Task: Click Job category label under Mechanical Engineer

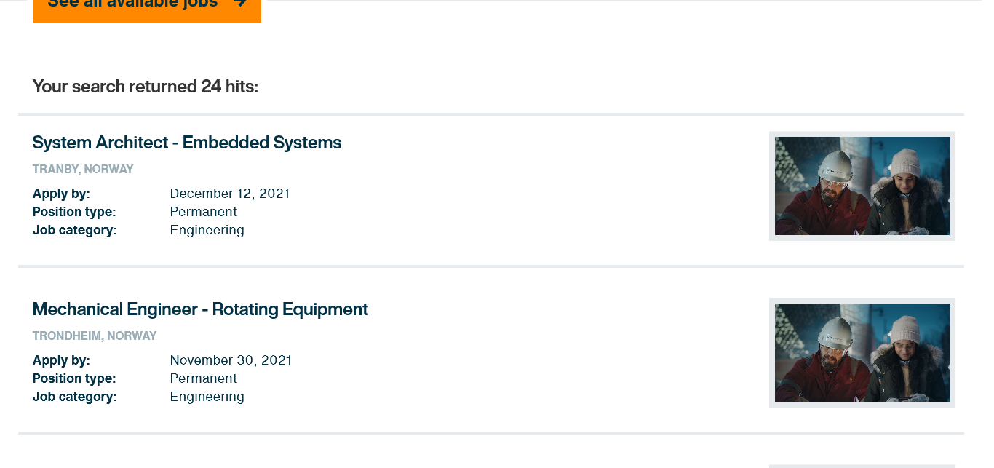Action: pos(75,397)
